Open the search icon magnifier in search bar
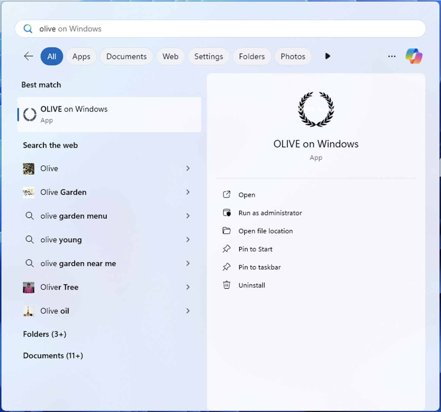 [x=27, y=28]
